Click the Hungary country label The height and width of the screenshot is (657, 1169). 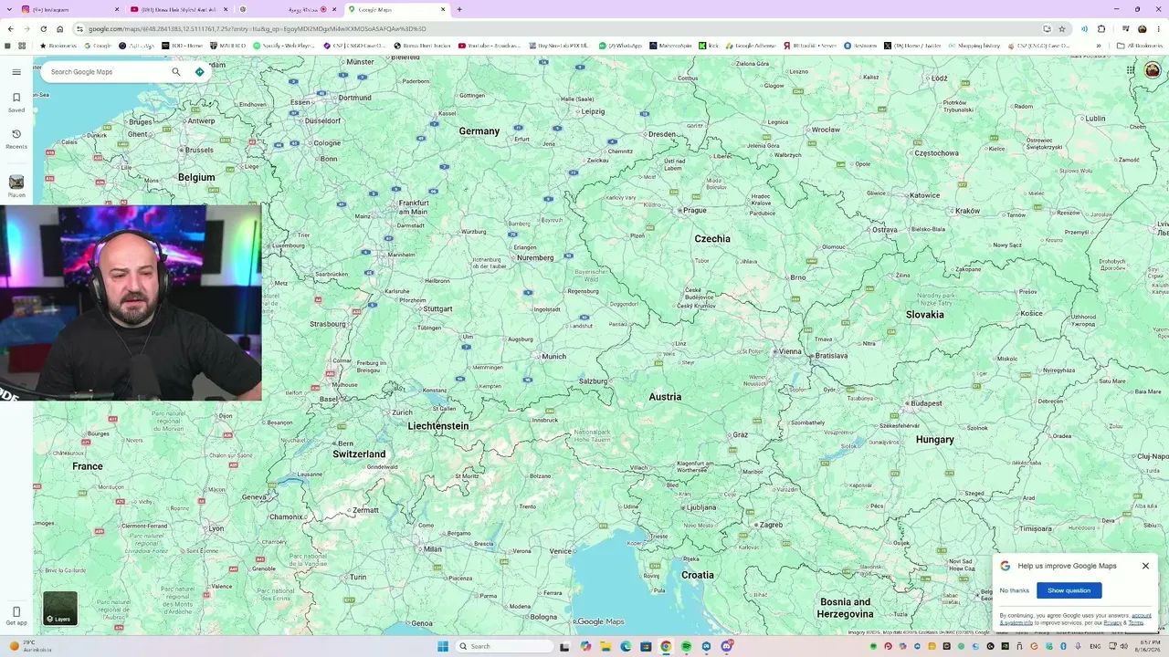point(935,440)
